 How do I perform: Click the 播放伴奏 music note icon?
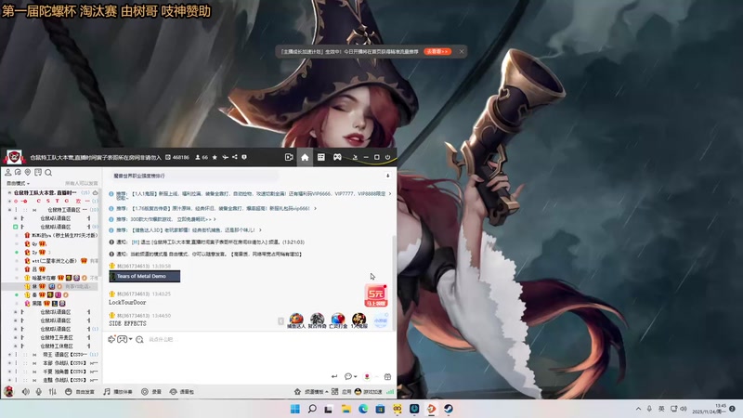tap(107, 391)
